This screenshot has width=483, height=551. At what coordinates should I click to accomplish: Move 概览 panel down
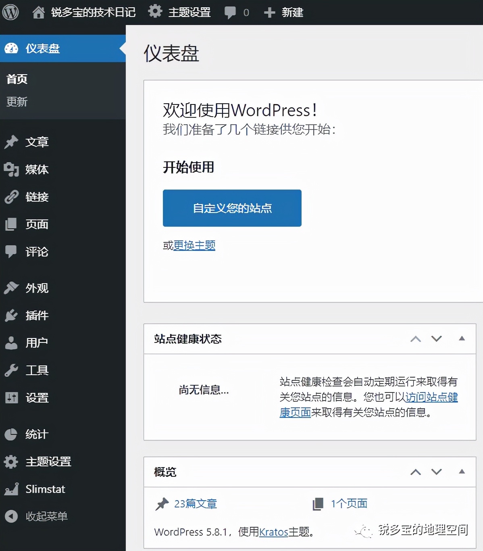(x=437, y=472)
